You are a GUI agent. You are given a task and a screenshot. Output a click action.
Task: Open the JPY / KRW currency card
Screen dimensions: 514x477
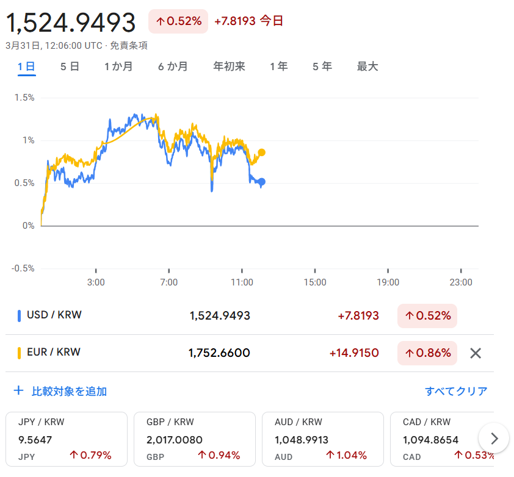(x=66, y=439)
